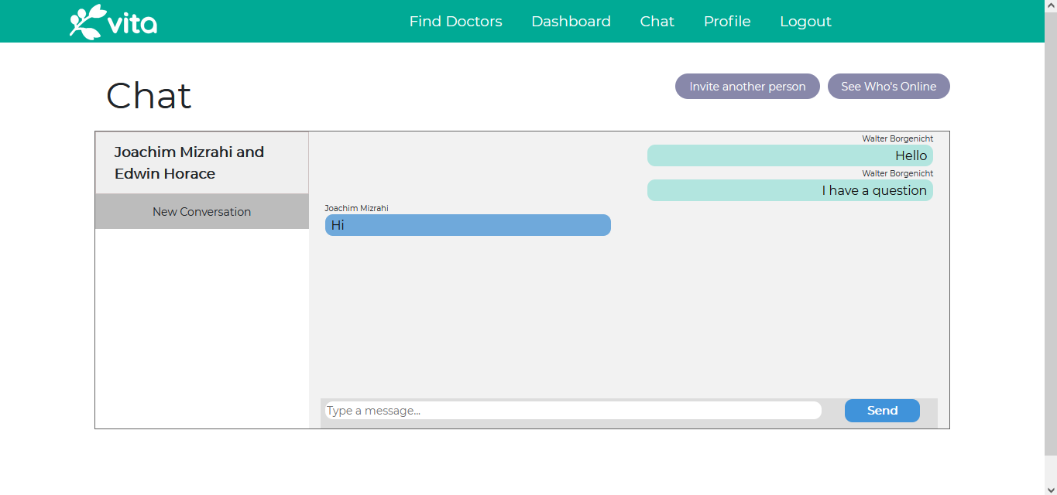Click the Joachim Mizrahi sender label
Image resolution: width=1057 pixels, height=495 pixels.
pos(356,208)
